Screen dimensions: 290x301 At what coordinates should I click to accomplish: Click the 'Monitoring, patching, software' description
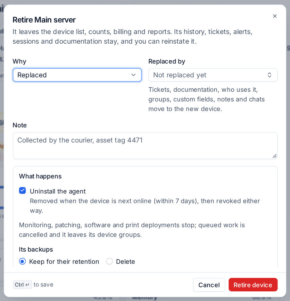click(x=132, y=230)
